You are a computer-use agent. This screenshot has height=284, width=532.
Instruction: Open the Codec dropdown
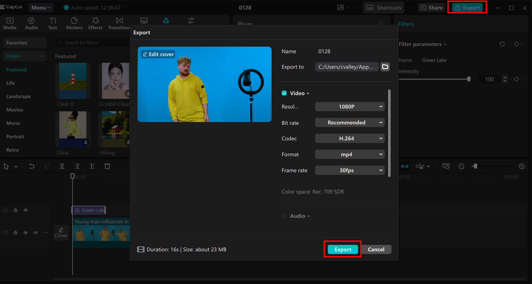350,139
